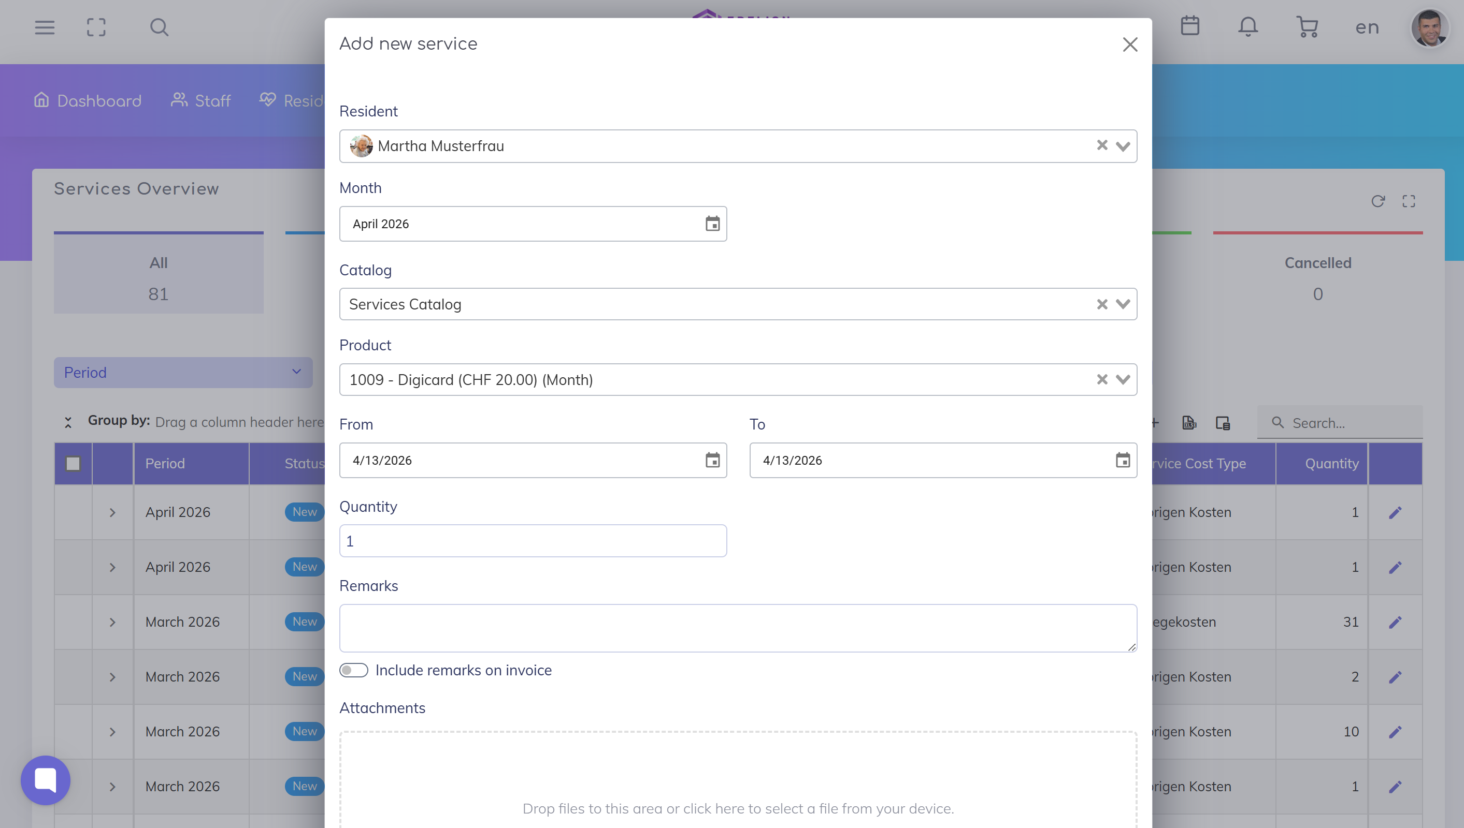The image size is (1464, 828).
Task: Toggle Include remarks on invoice switch
Action: pyautogui.click(x=353, y=670)
